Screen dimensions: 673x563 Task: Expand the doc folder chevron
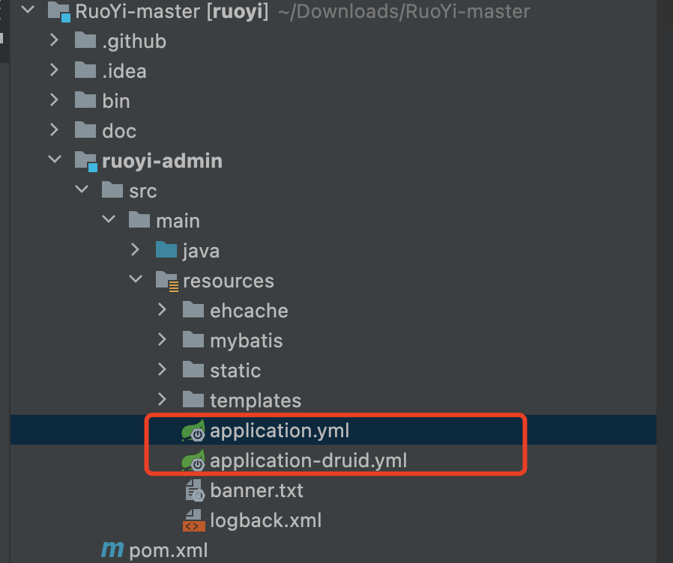tap(54, 130)
